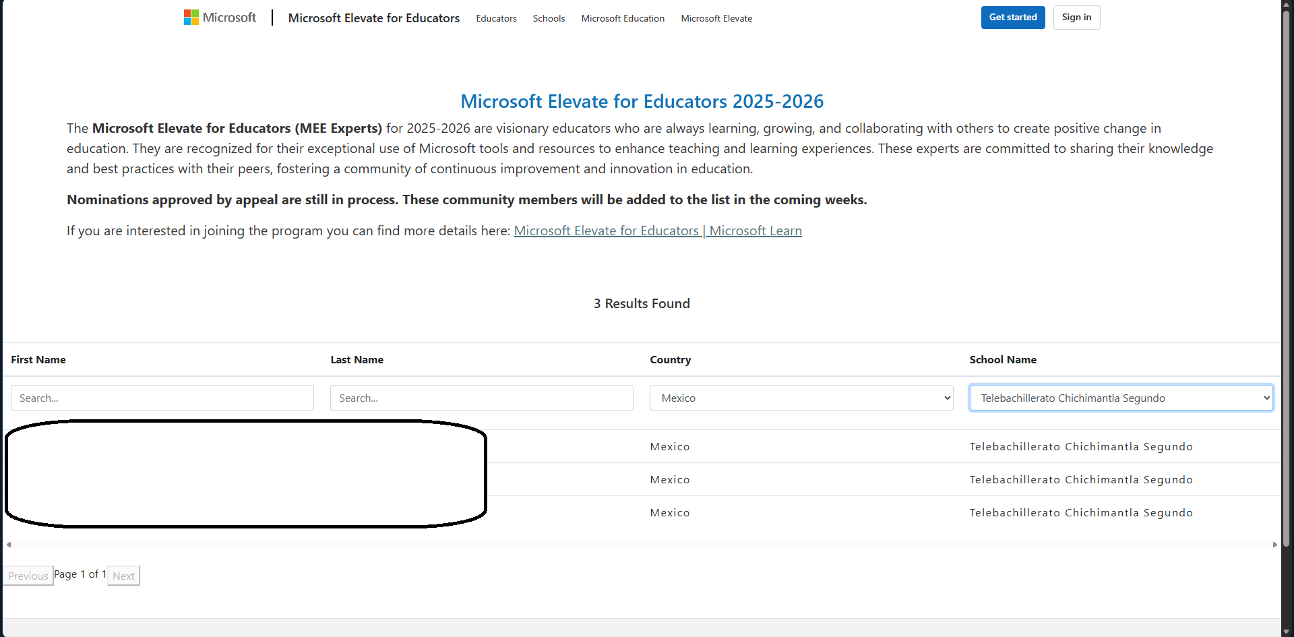Open Microsoft Elevate for Educators home link

374,18
